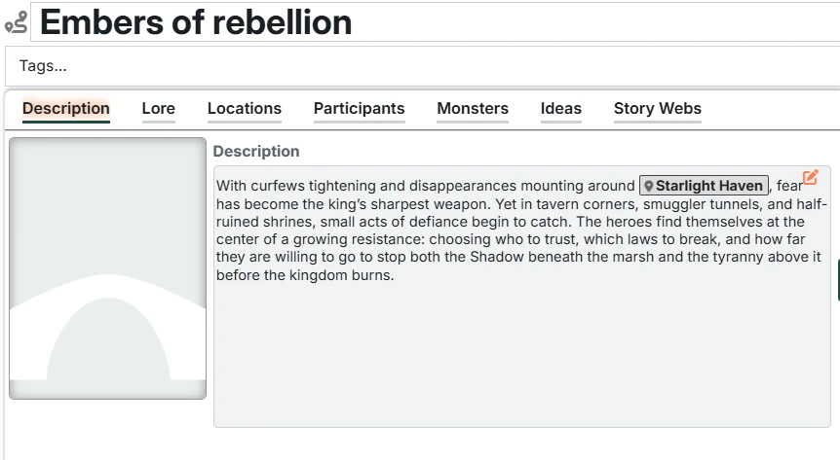Viewport: 840px width, 460px height.
Task: Select the Participants tab
Action: click(x=359, y=109)
